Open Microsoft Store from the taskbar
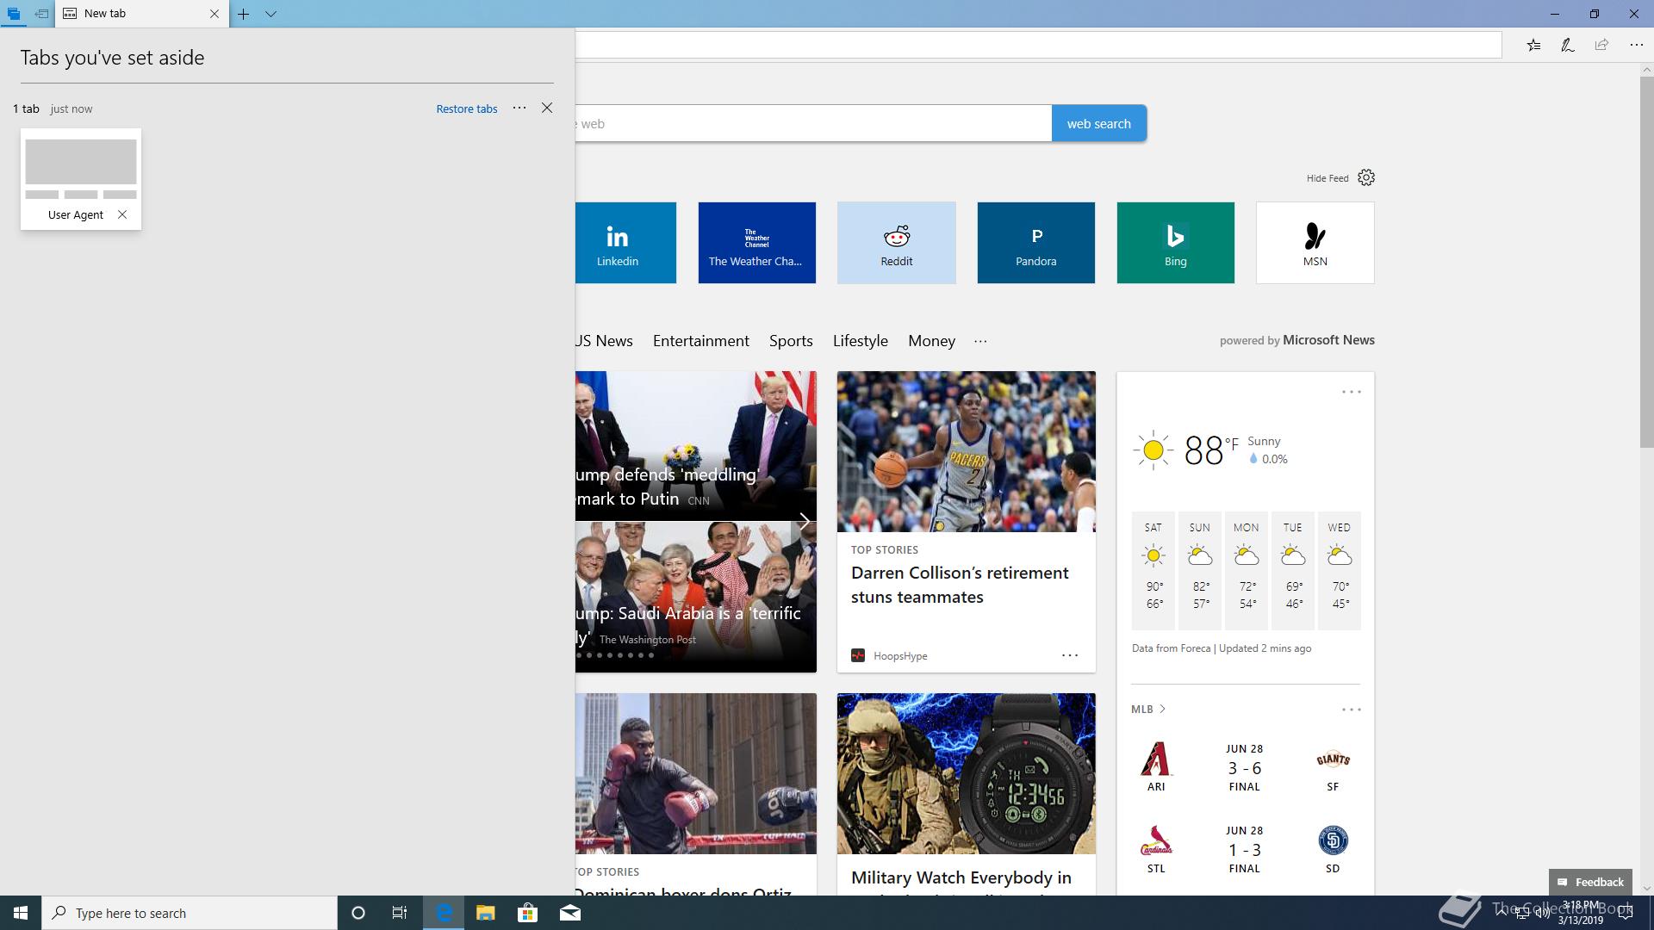Viewport: 1654px width, 930px height. coord(527,913)
